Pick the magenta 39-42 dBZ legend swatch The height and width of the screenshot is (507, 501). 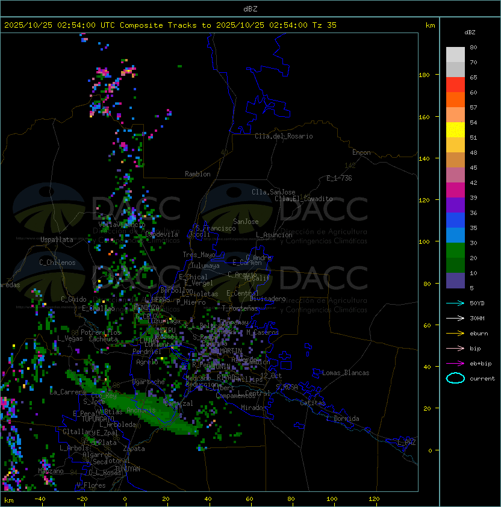point(455,190)
